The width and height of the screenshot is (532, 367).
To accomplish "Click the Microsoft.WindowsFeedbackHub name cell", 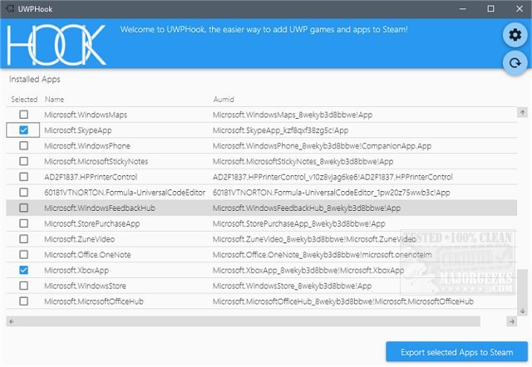I will coord(100,208).
